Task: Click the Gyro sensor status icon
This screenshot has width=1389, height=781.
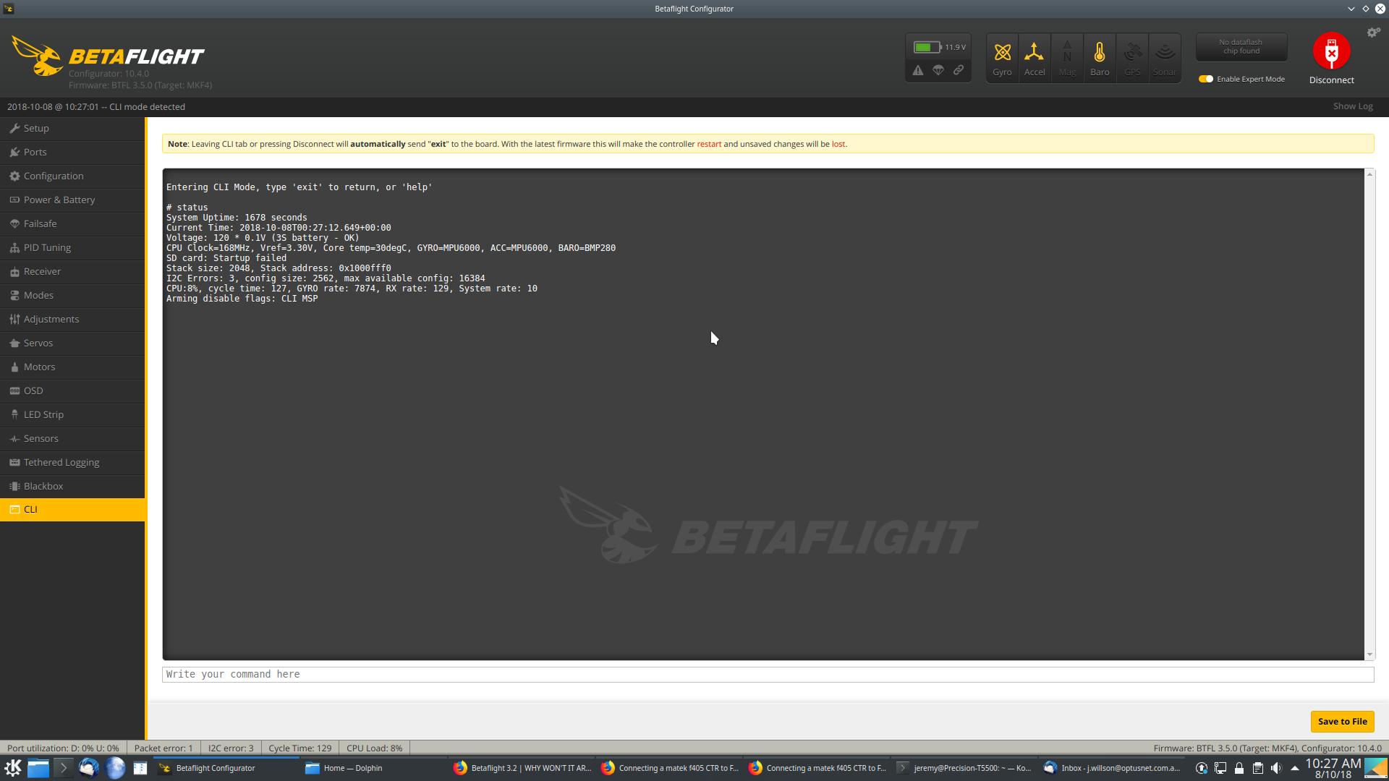Action: pyautogui.click(x=1002, y=57)
